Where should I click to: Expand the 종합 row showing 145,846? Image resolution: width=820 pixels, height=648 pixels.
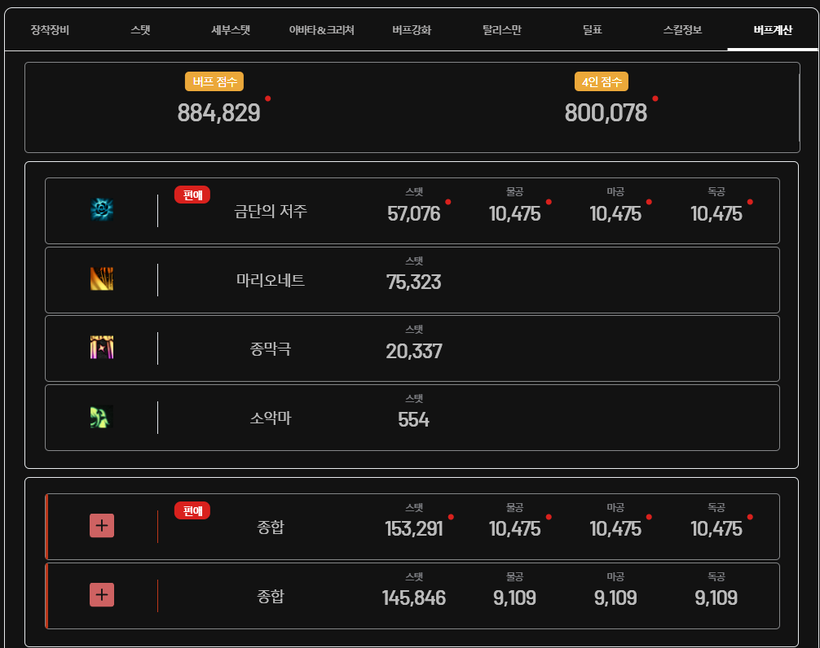102,595
